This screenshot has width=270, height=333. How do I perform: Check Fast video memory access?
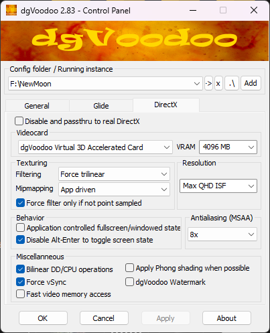20,294
